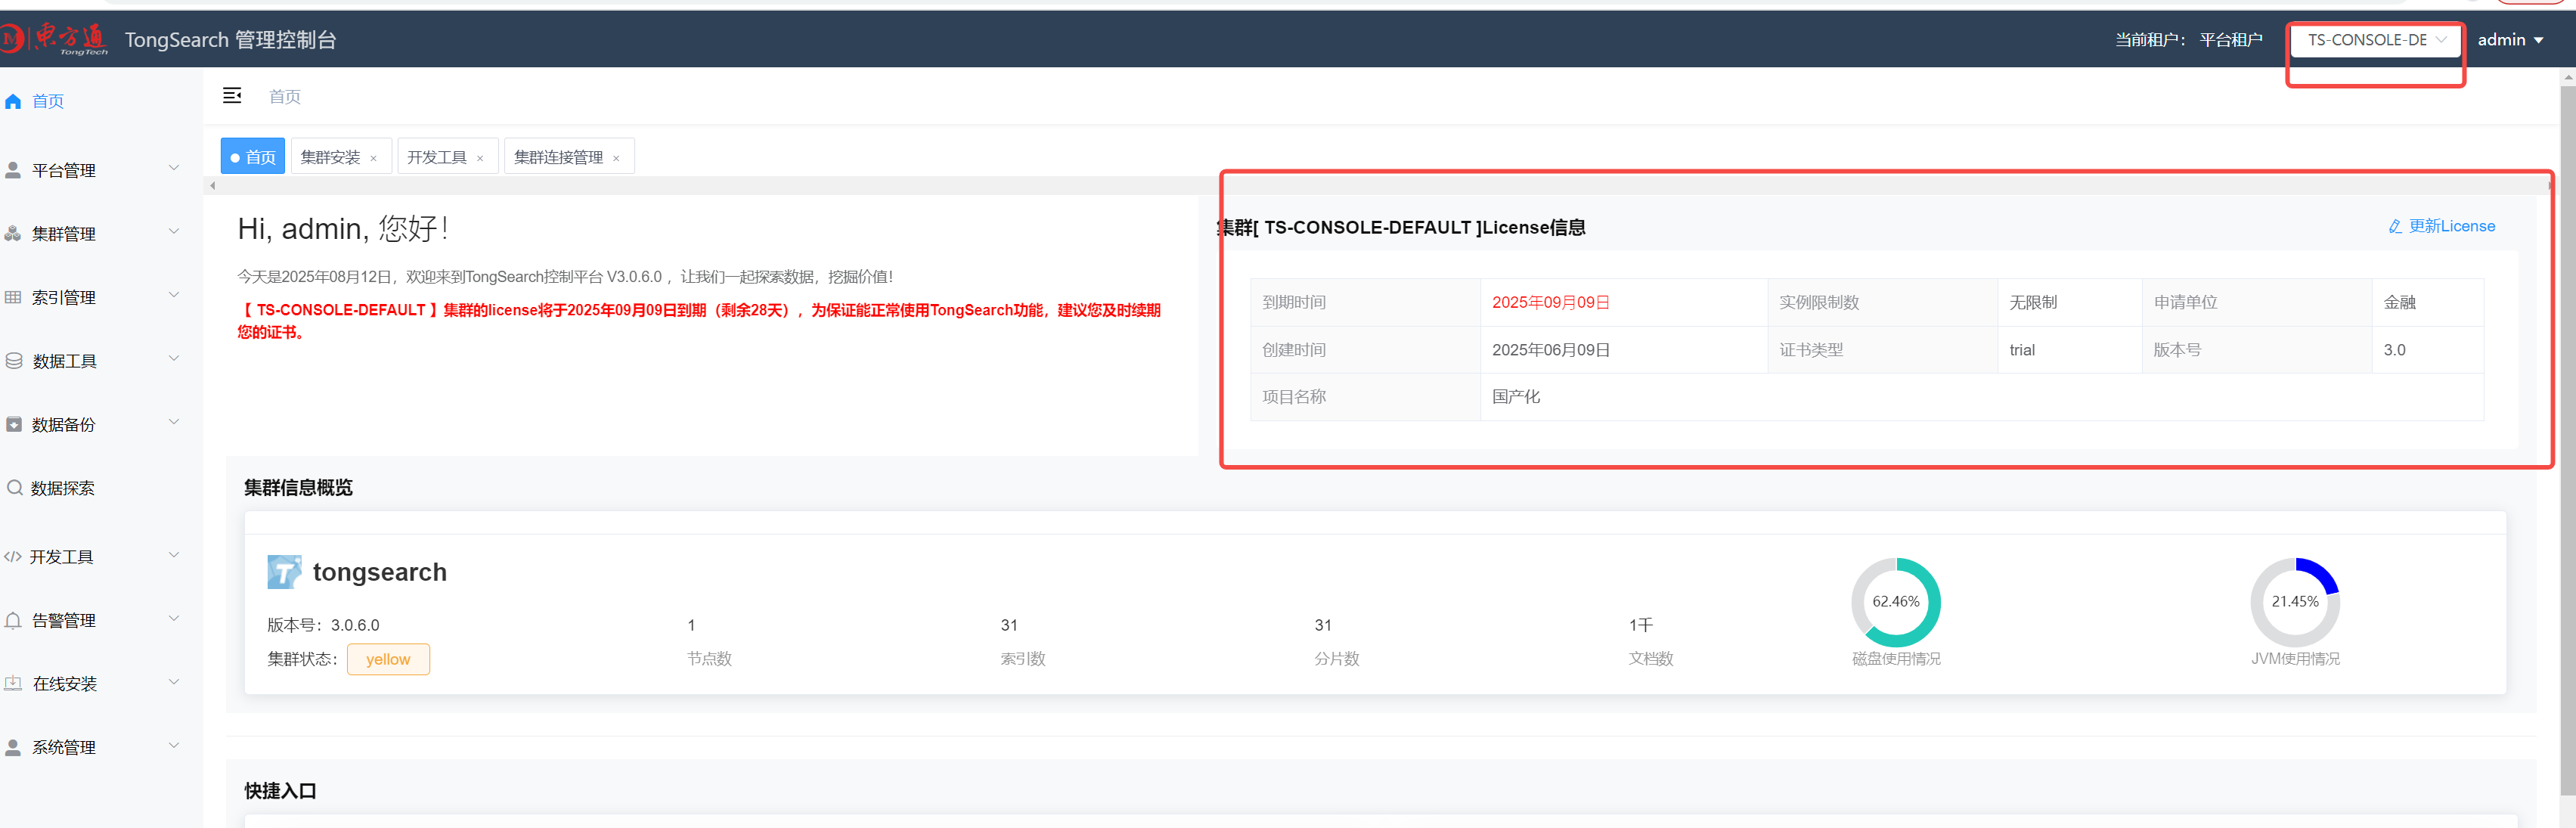Image resolution: width=2576 pixels, height=828 pixels.
Task: Click the edit icon beside 更新License
Action: click(x=2395, y=227)
